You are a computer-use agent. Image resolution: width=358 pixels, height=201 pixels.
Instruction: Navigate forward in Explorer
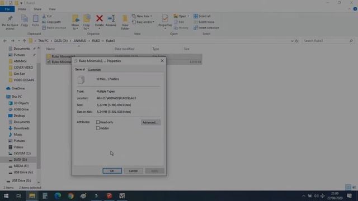(x=12, y=41)
